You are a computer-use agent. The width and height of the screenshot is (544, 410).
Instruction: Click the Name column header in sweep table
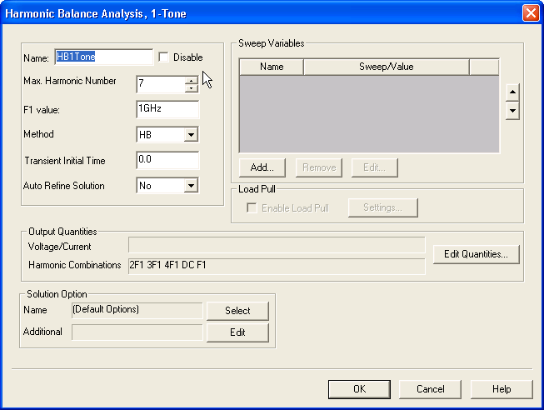click(272, 67)
